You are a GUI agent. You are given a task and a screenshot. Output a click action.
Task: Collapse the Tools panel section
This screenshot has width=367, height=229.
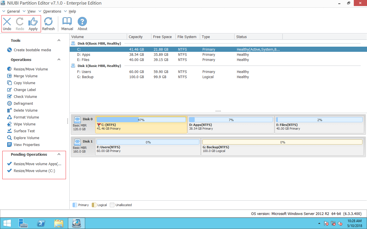[x=59, y=40]
